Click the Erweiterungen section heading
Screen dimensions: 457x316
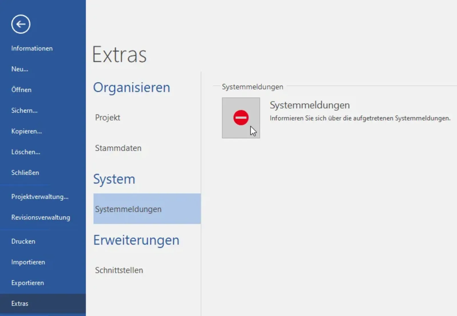(136, 241)
